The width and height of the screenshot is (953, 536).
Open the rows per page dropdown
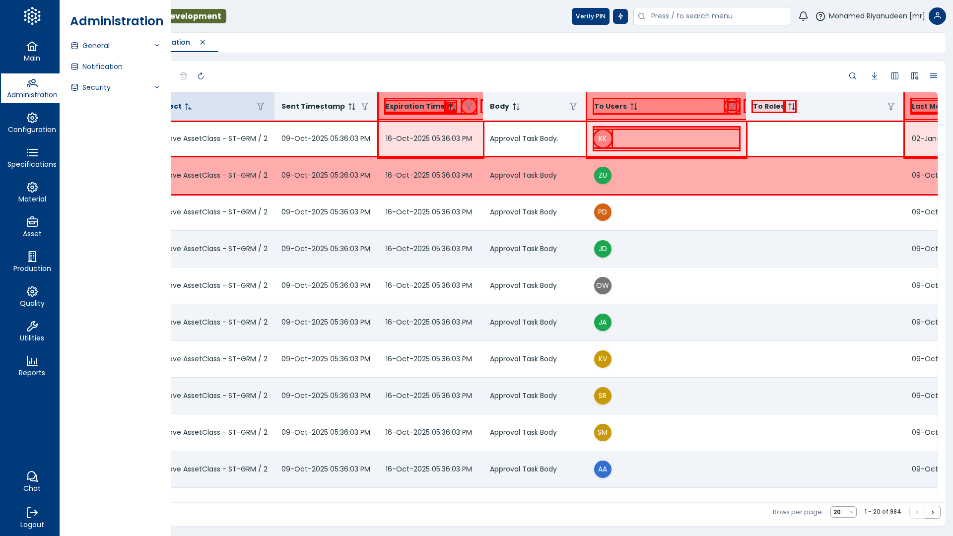coord(843,512)
